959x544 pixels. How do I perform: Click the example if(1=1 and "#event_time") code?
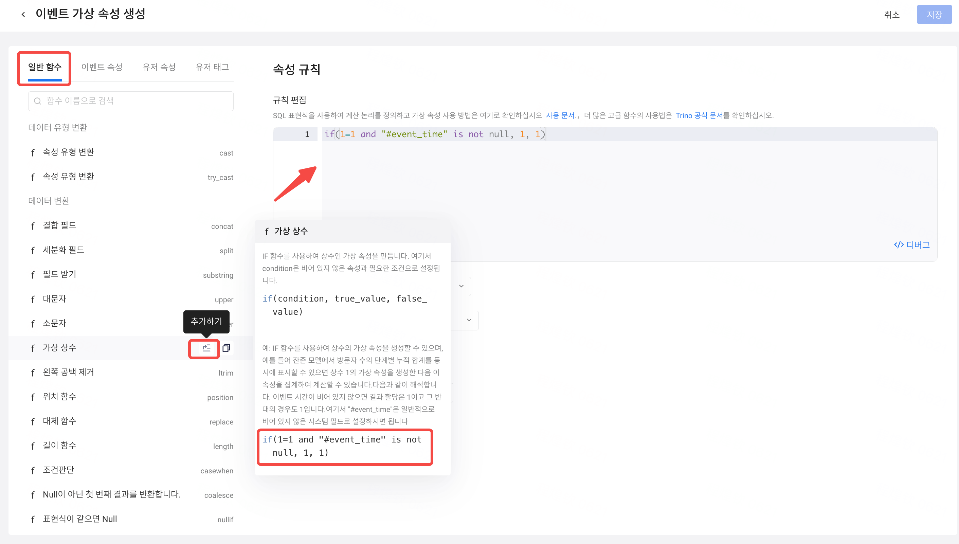tap(342, 446)
